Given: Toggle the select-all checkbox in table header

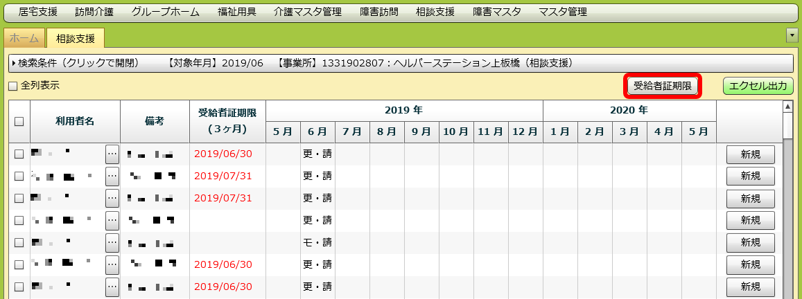Looking at the screenshot, I should tap(19, 121).
